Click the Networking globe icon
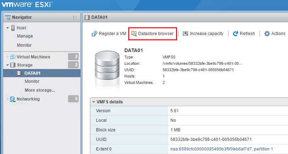Screen dimensions: 288x154 click(12, 99)
